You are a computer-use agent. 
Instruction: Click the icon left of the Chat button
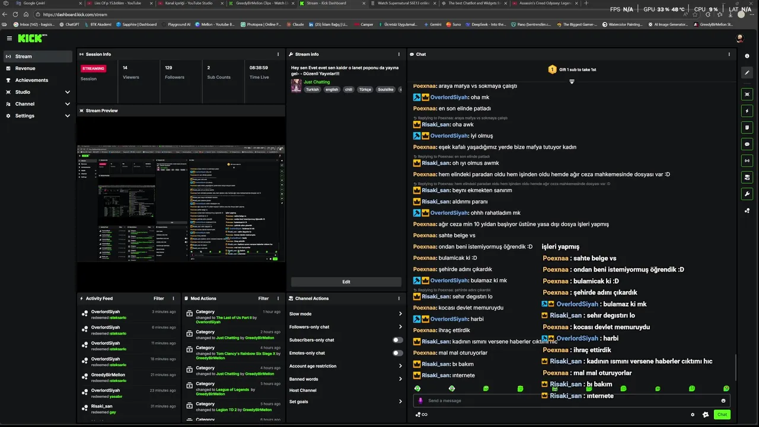(x=706, y=415)
